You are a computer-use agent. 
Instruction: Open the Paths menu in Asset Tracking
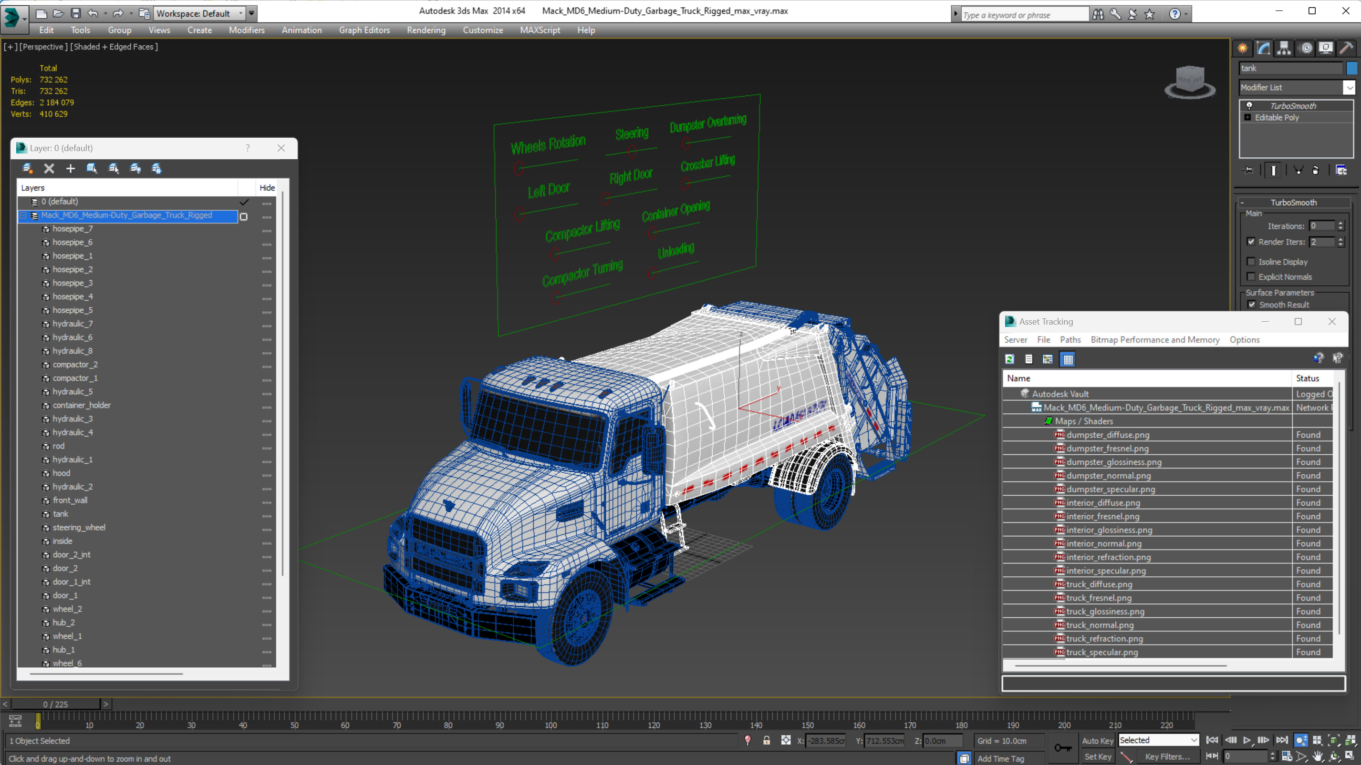(x=1070, y=339)
